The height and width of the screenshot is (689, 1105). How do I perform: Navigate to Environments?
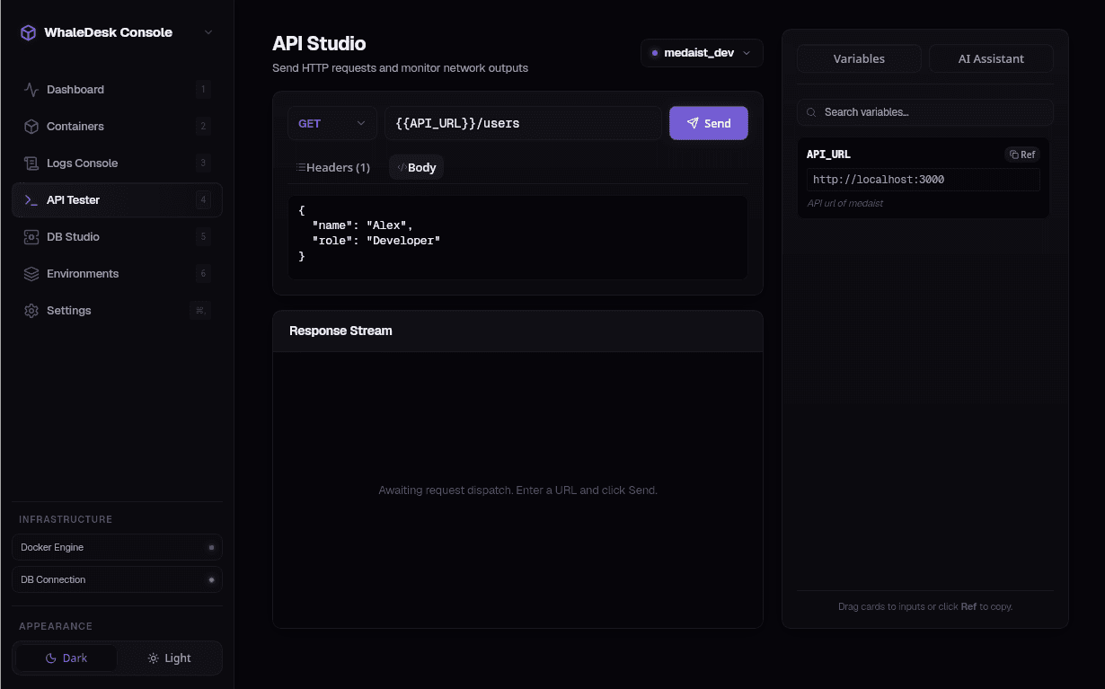(117, 274)
